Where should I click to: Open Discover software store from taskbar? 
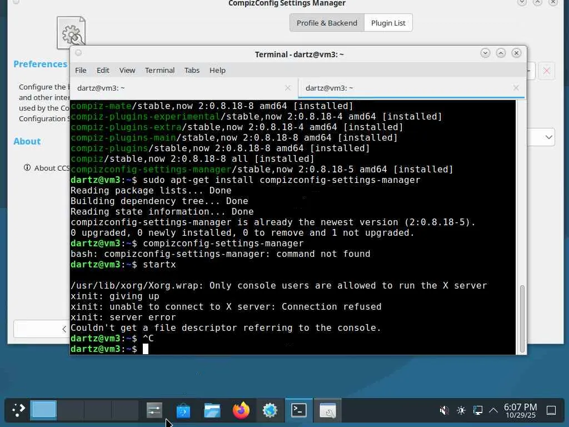(183, 410)
